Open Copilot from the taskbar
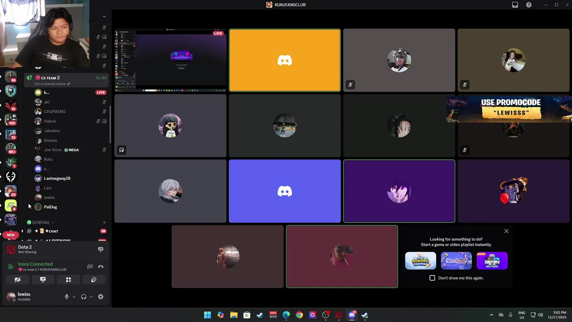This screenshot has width=572, height=322. (x=220, y=315)
